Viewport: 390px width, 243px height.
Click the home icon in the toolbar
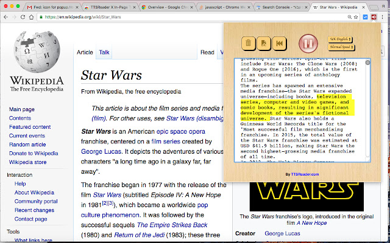31,17
